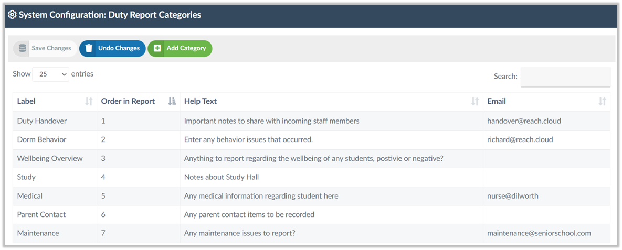Image resolution: width=622 pixels, height=250 pixels.
Task: Select the Duty Handover label cell
Action: click(42, 121)
